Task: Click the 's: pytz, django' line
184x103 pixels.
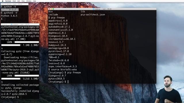Action: pyautogui.click(x=11, y=88)
